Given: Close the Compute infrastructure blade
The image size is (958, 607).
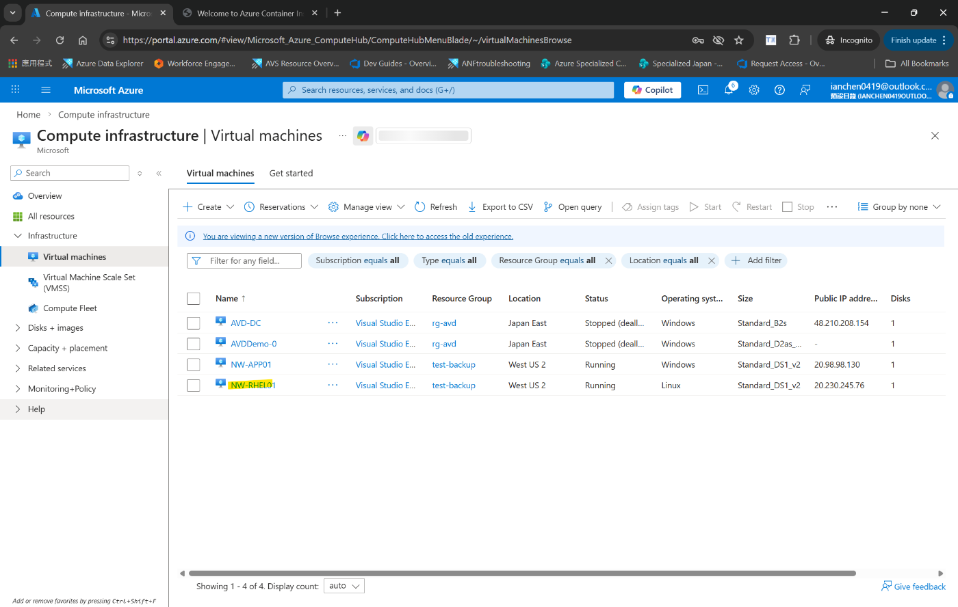Looking at the screenshot, I should coord(935,135).
